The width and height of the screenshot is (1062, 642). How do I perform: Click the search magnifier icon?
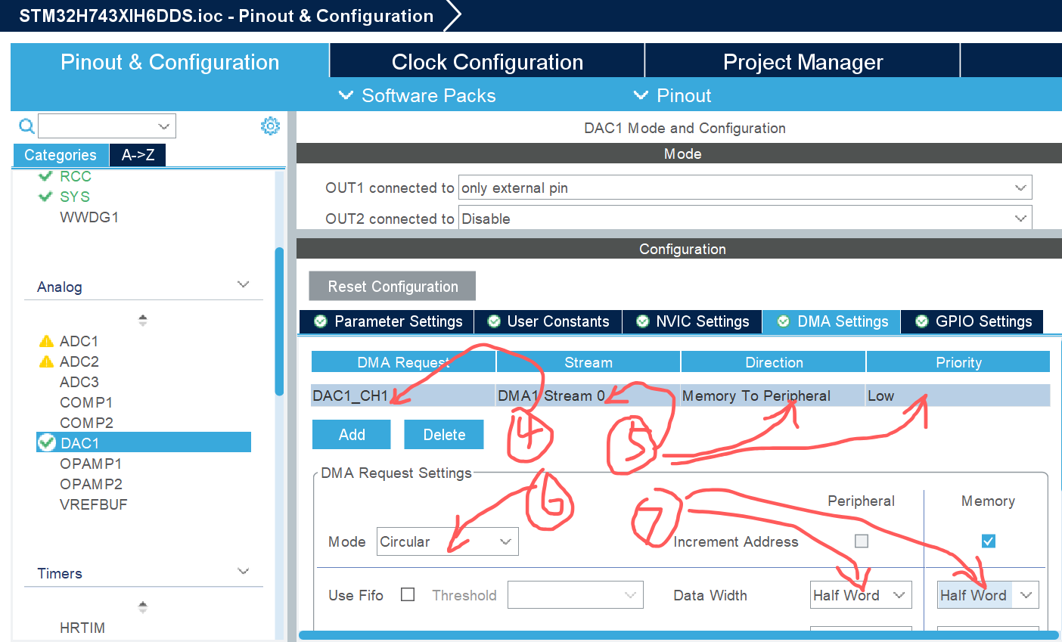(x=26, y=126)
